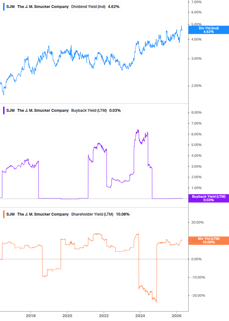Select the orange Shr Yld (LTM) 10.08% axis tag
229x321 pixels.
point(209,241)
